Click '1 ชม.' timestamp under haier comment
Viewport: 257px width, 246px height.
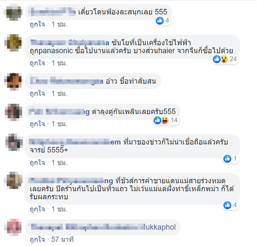(60, 63)
